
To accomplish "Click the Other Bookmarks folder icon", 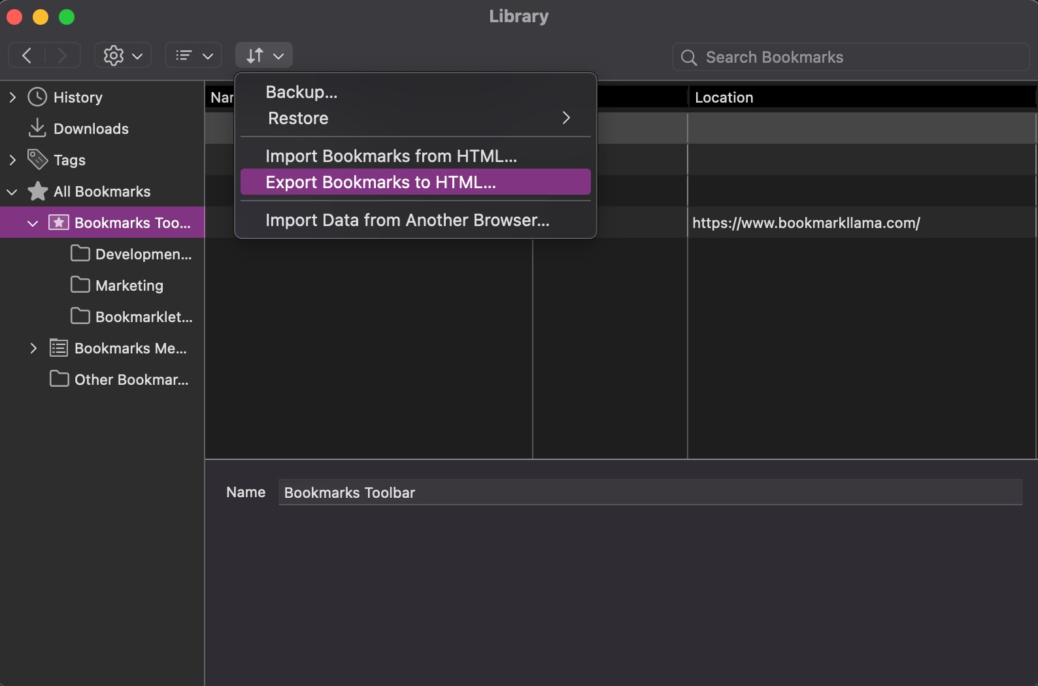I will click(59, 378).
